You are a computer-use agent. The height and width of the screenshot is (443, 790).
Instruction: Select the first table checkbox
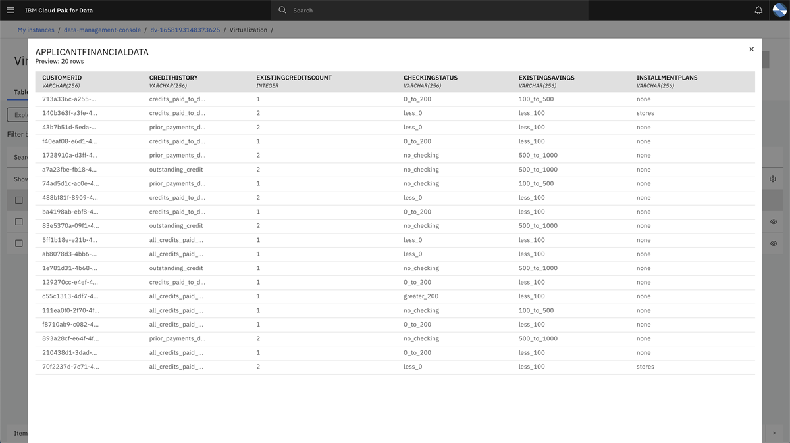19,200
